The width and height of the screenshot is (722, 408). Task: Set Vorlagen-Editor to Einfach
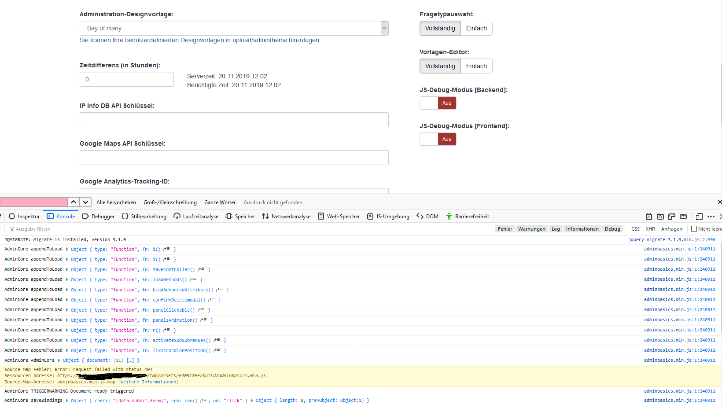476,66
